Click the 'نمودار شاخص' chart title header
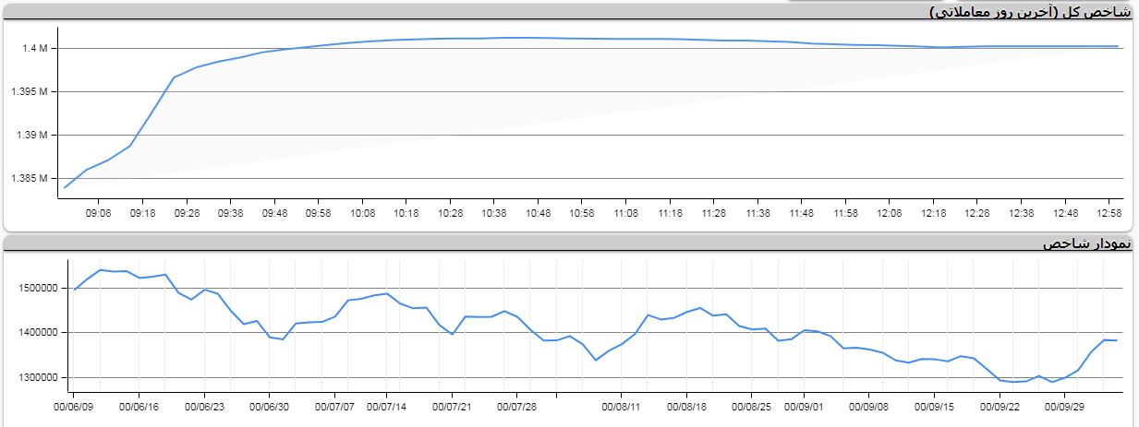This screenshot has width=1139, height=427. tap(1085, 243)
